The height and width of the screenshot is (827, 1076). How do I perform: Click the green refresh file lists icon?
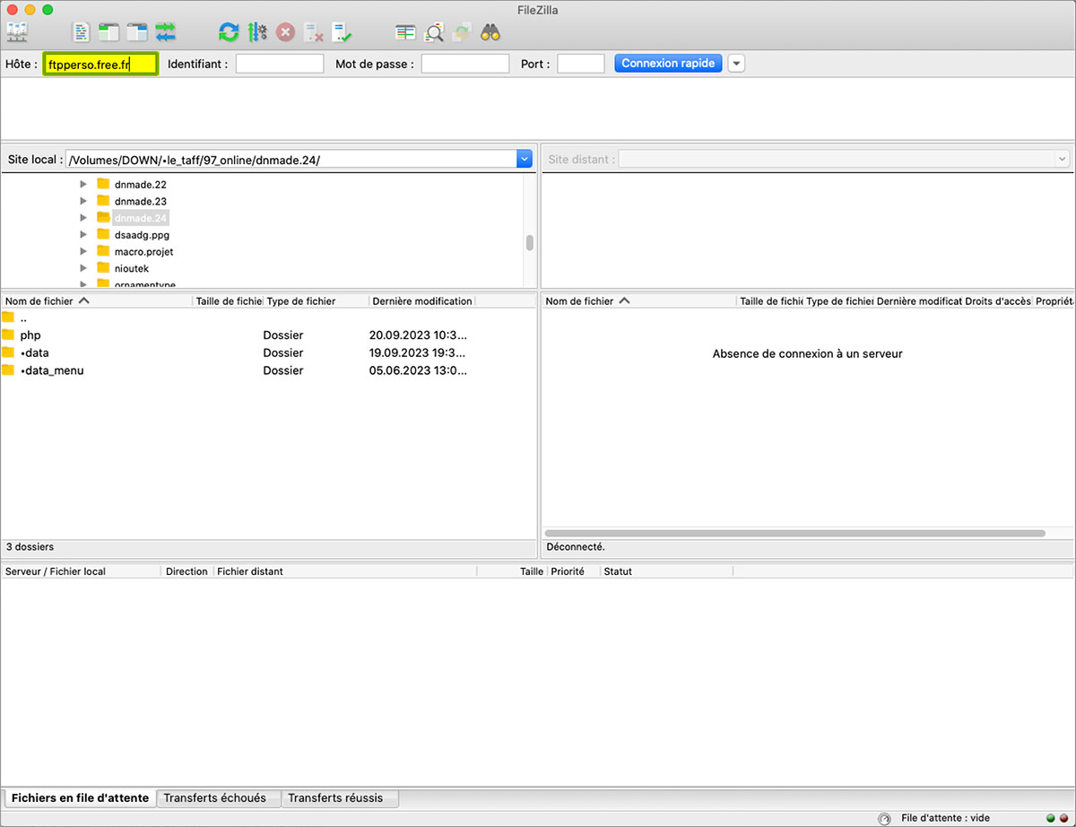point(229,33)
